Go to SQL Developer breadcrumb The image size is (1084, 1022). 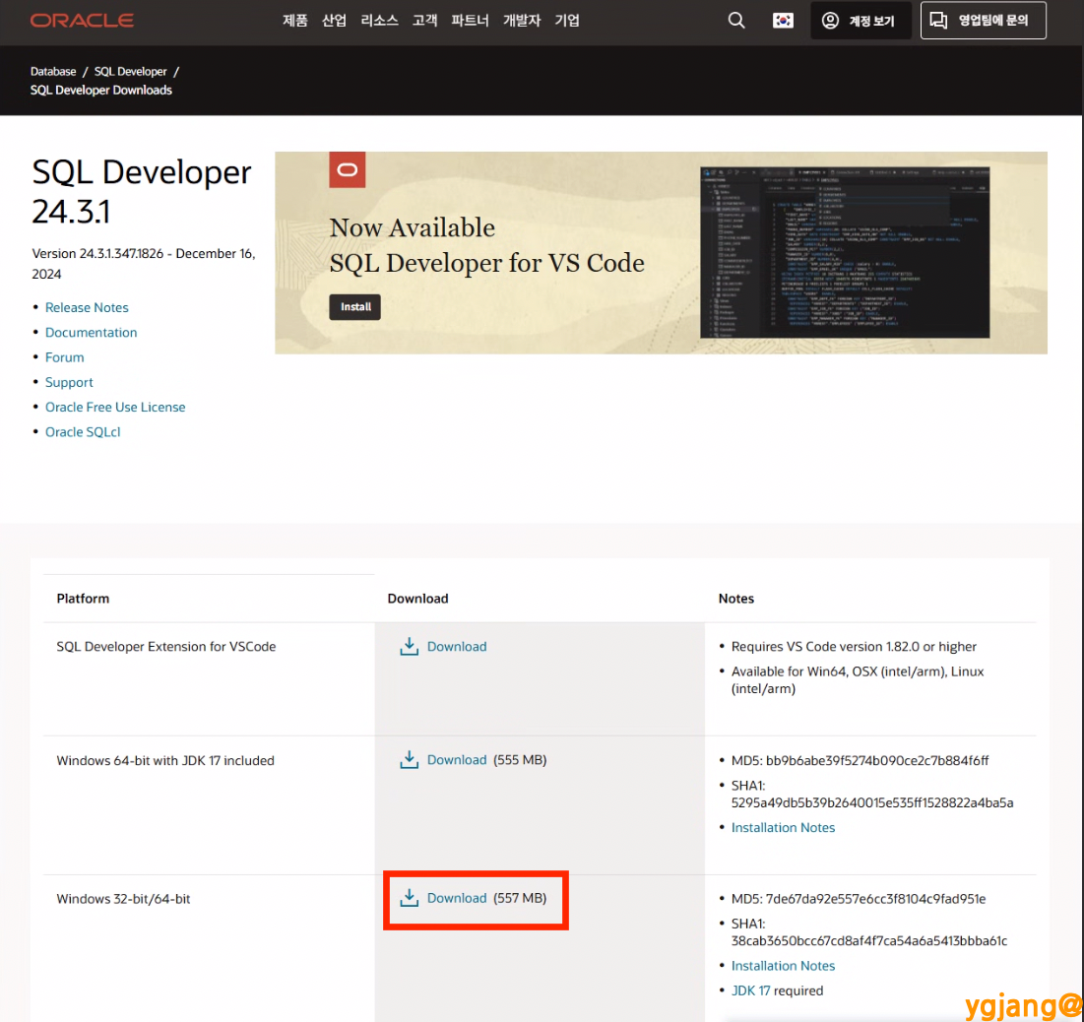(131, 71)
